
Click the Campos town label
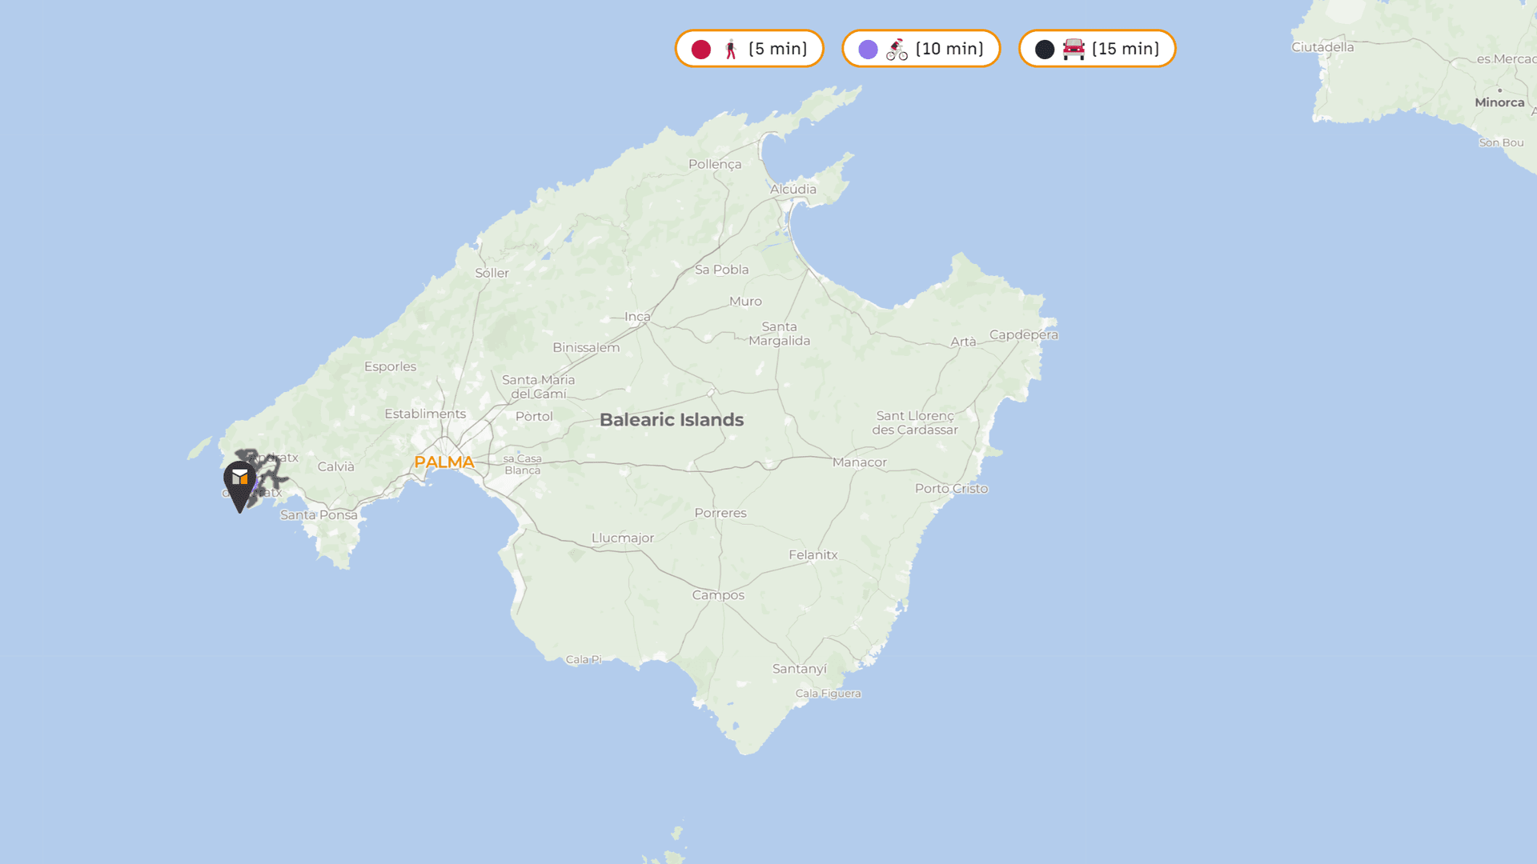(718, 595)
